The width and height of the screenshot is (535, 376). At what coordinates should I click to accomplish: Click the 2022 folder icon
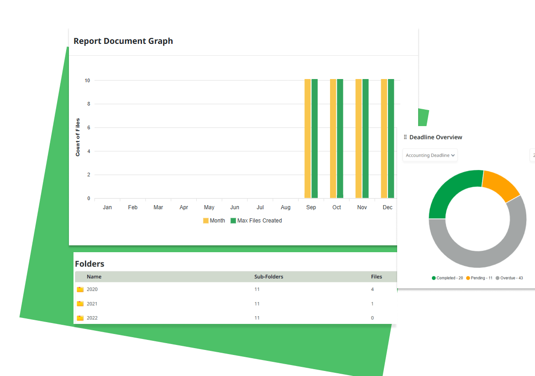80,318
